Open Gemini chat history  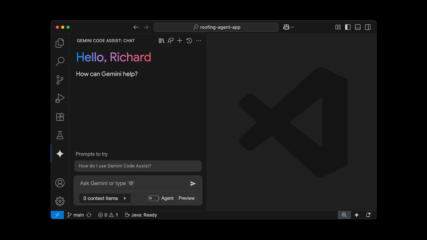pos(189,41)
